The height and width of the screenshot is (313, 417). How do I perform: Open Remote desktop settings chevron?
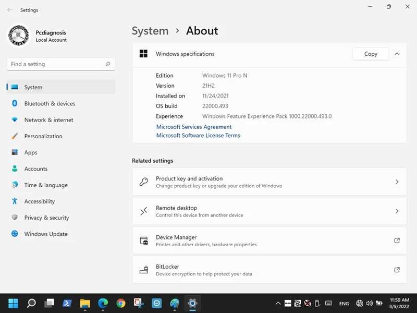pyautogui.click(x=397, y=211)
